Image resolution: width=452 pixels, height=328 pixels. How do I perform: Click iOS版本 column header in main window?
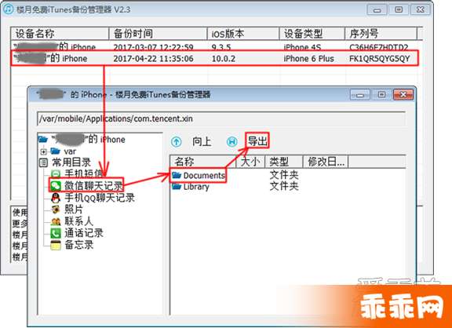click(243, 34)
